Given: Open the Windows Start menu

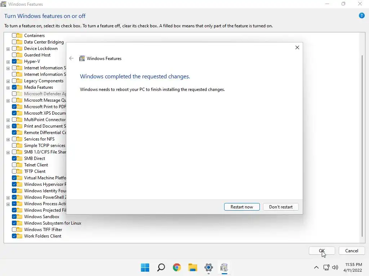Looking at the screenshot, I should coord(145,267).
